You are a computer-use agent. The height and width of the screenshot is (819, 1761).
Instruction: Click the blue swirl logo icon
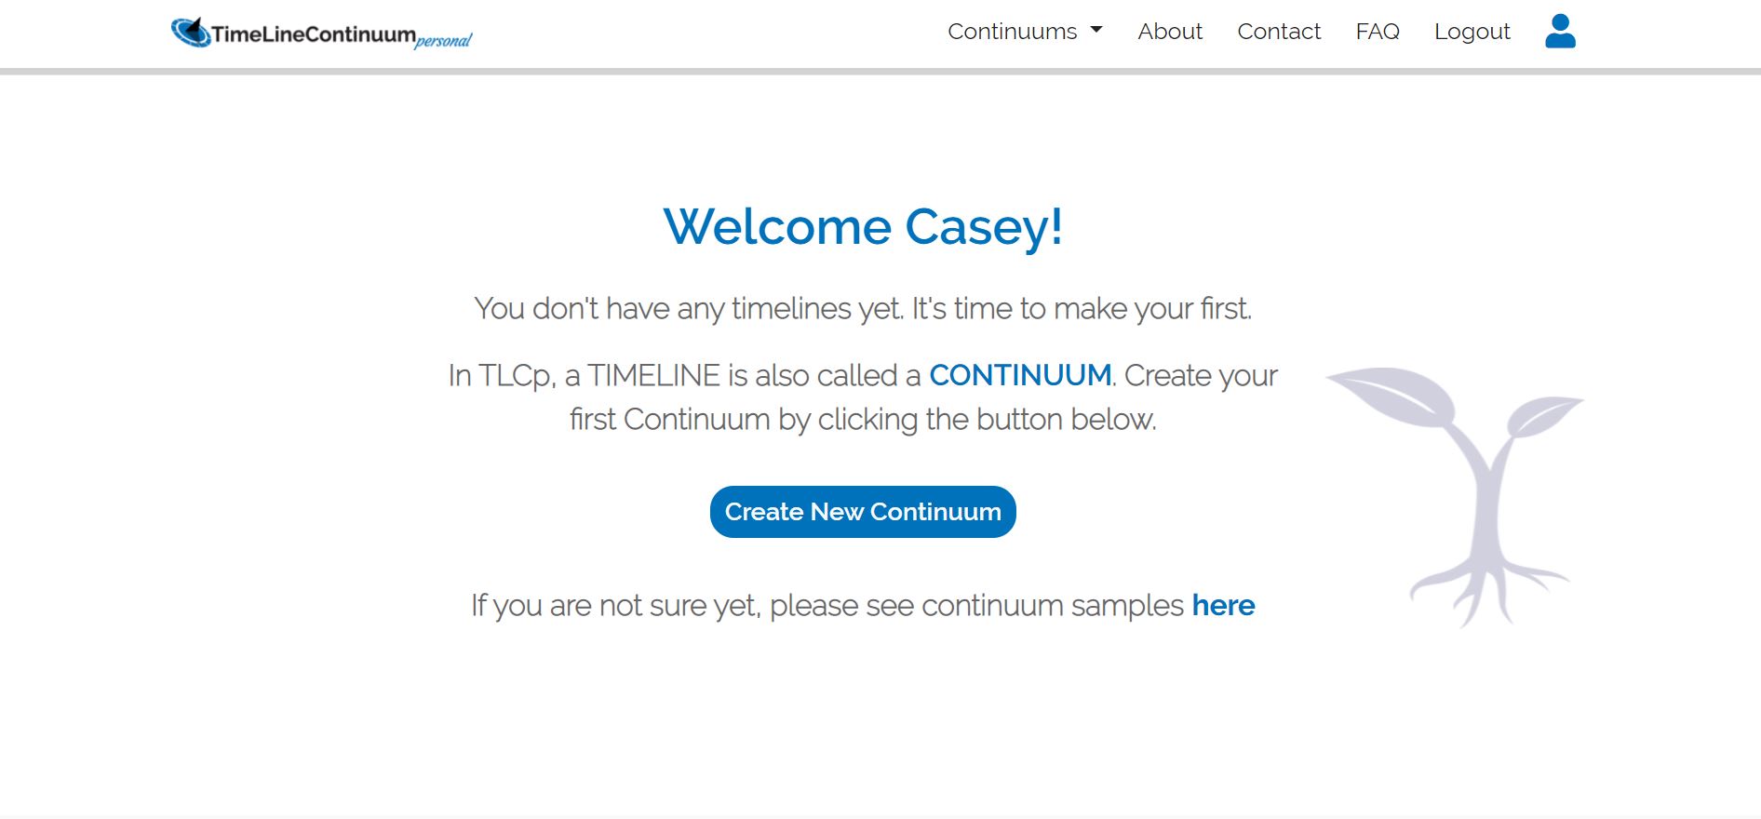point(191,33)
